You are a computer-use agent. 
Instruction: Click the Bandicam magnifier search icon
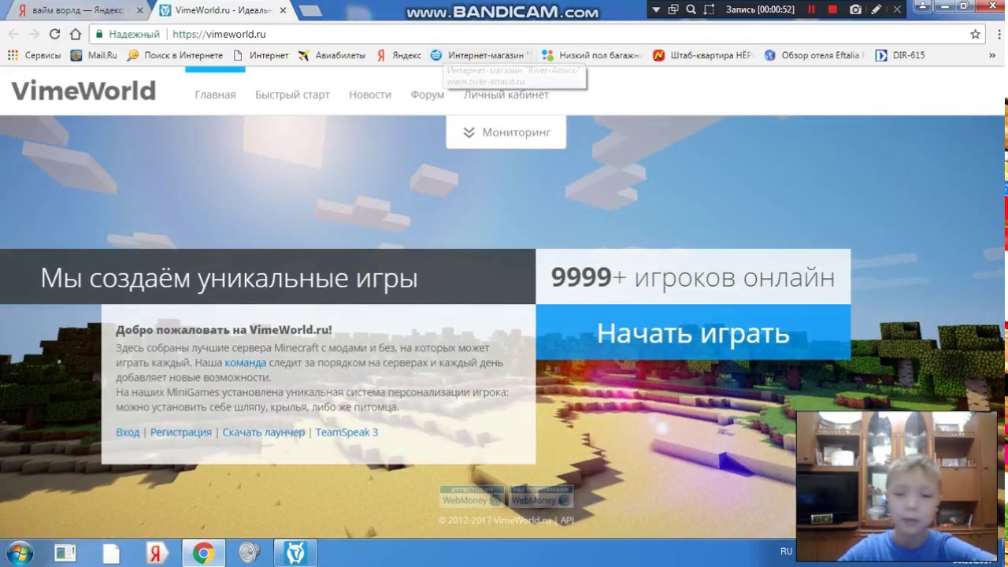point(691,9)
